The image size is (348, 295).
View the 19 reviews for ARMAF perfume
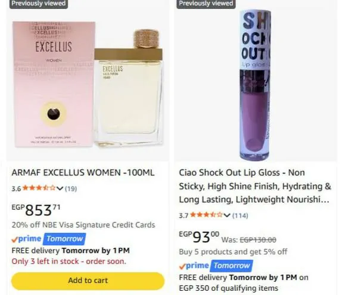click(x=71, y=189)
